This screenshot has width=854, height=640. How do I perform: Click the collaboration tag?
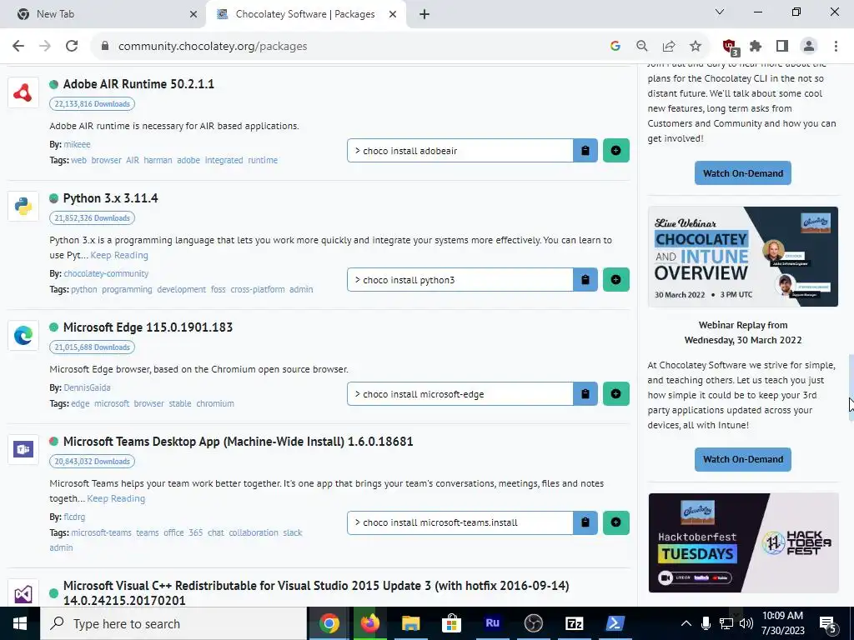(x=254, y=532)
